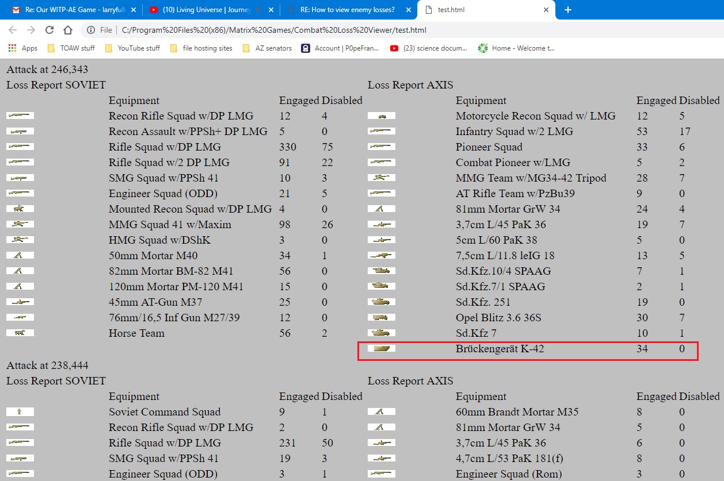Open the browser home page
This screenshot has width=724, height=481.
[x=68, y=30]
